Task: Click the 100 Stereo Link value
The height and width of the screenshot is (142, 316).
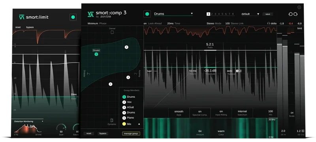Action: (x=228, y=24)
